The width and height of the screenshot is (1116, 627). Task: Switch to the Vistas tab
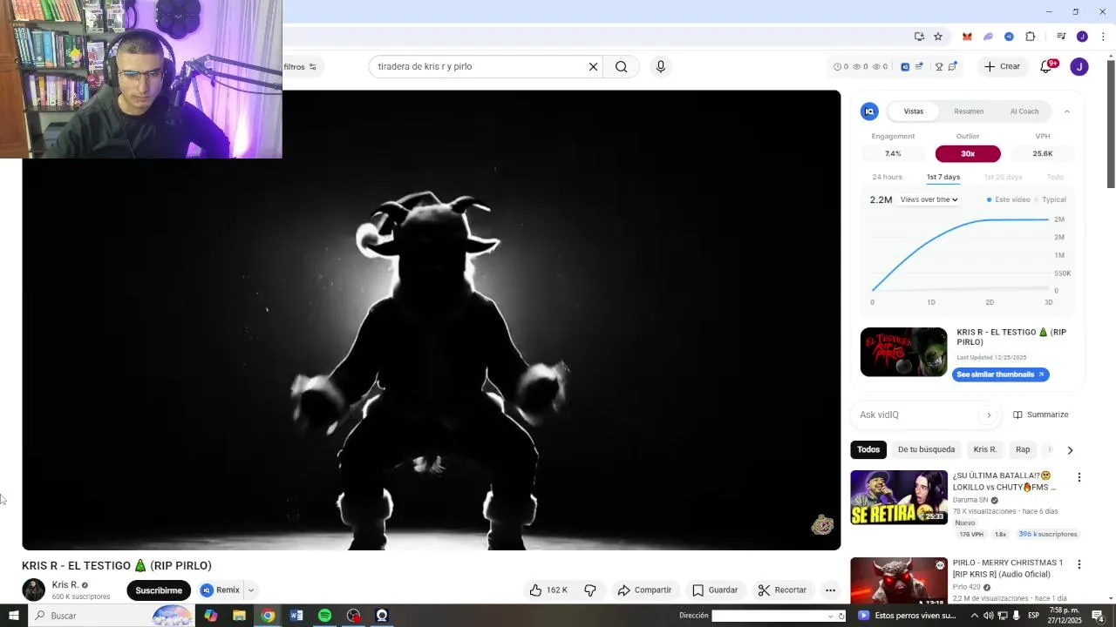coord(913,111)
